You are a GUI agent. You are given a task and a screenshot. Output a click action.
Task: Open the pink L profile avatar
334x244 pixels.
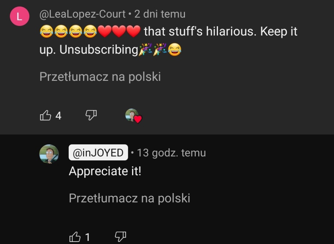[x=20, y=17]
